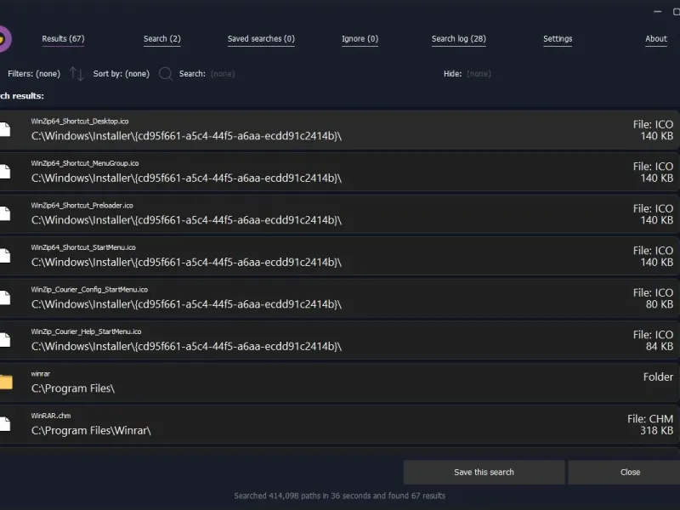The height and width of the screenshot is (510, 680).
Task: Go to the Ignore (0) tab
Action: 360,39
